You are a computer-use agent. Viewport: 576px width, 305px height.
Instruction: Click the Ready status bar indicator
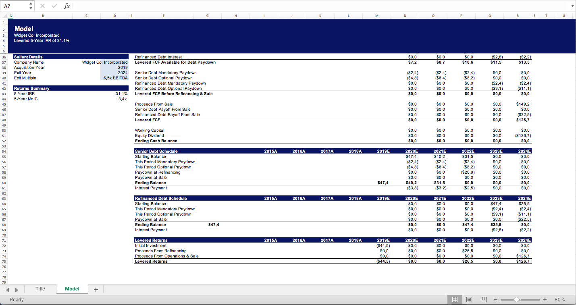coord(17,300)
